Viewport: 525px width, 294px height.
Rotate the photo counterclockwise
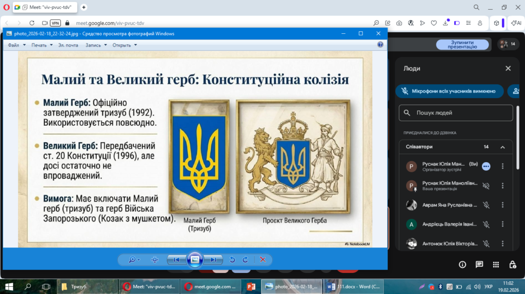coord(232,260)
